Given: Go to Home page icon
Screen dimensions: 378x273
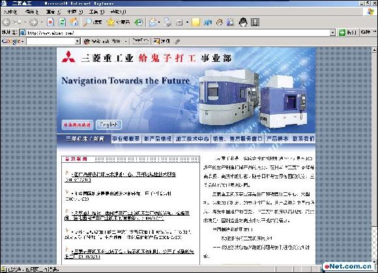Looking at the screenshot, I should [x=74, y=22].
